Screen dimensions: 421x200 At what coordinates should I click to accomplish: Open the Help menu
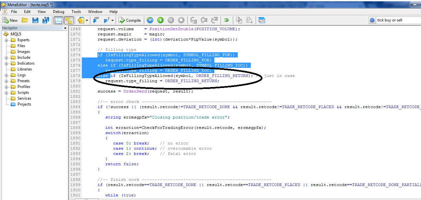(x=113, y=11)
